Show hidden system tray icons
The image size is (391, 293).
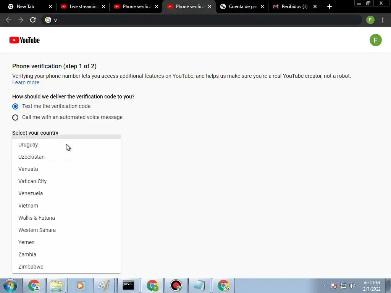[x=325, y=286]
